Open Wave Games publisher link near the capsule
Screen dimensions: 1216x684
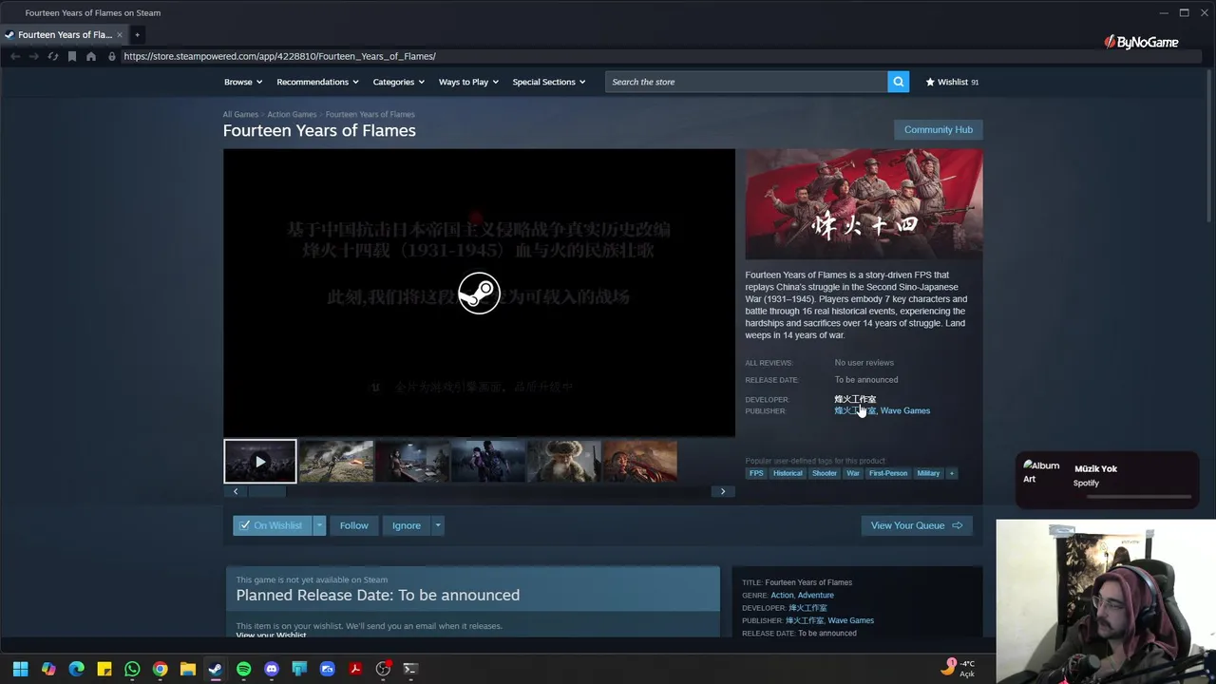tap(905, 411)
